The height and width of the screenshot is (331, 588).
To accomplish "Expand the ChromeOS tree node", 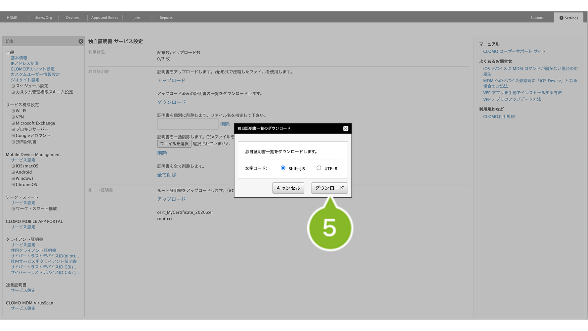I will click(x=13, y=185).
